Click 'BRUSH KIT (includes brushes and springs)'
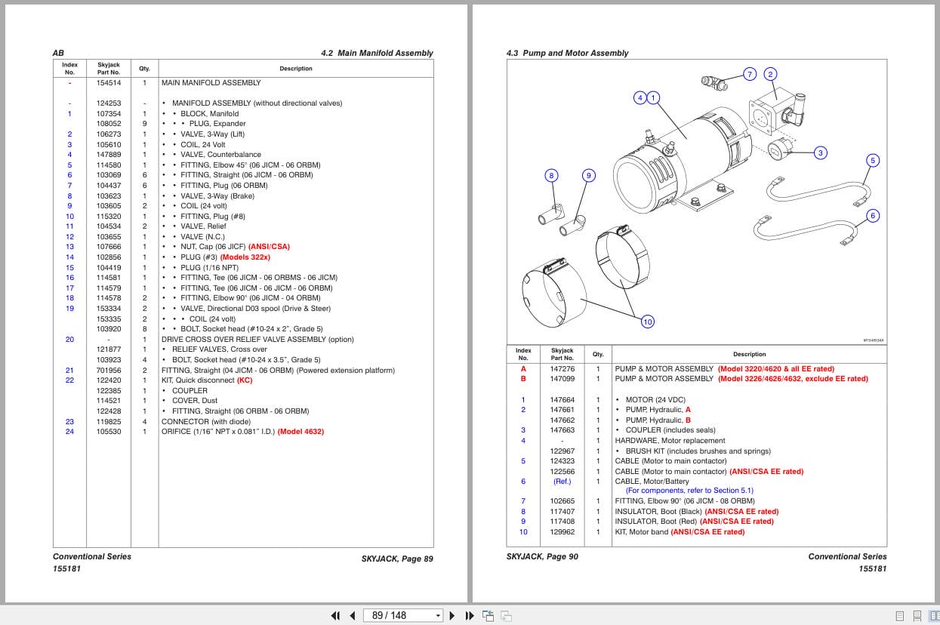The image size is (940, 625). 698,451
